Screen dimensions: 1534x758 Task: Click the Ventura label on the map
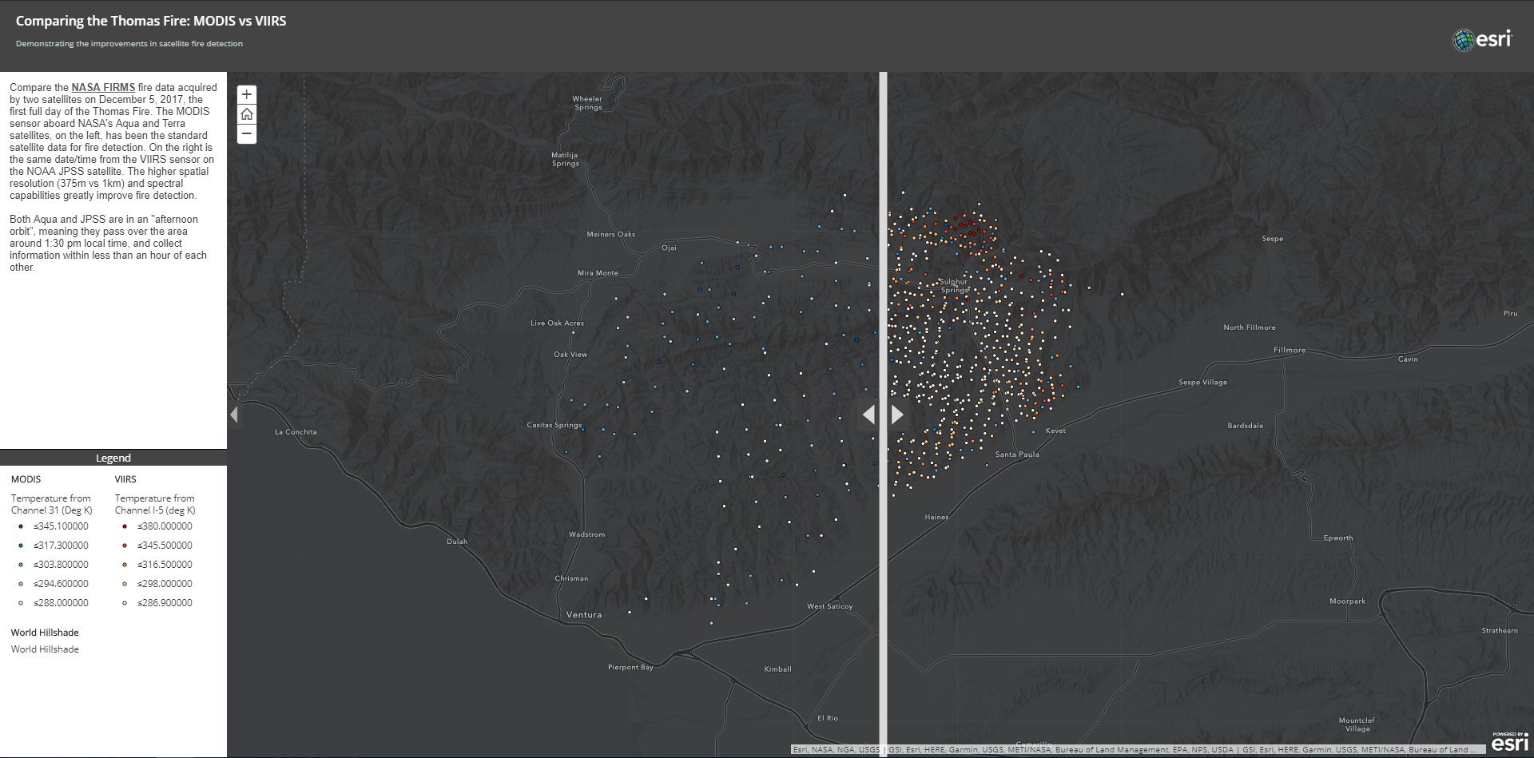(x=584, y=614)
